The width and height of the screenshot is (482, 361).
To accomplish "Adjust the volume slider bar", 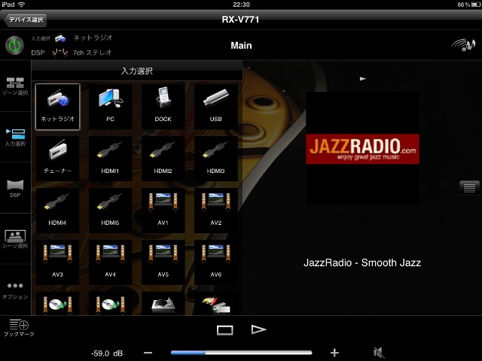I will click(x=241, y=353).
